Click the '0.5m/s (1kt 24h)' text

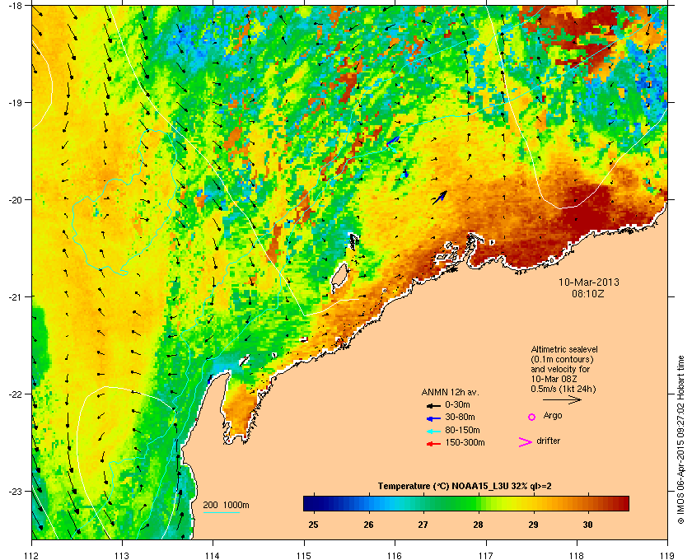[x=563, y=390]
